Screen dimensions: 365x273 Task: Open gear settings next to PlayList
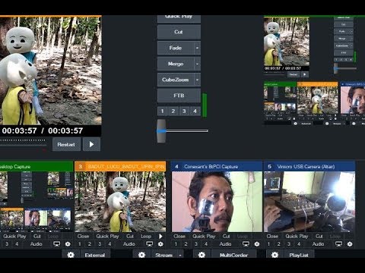pyautogui.click(x=275, y=255)
